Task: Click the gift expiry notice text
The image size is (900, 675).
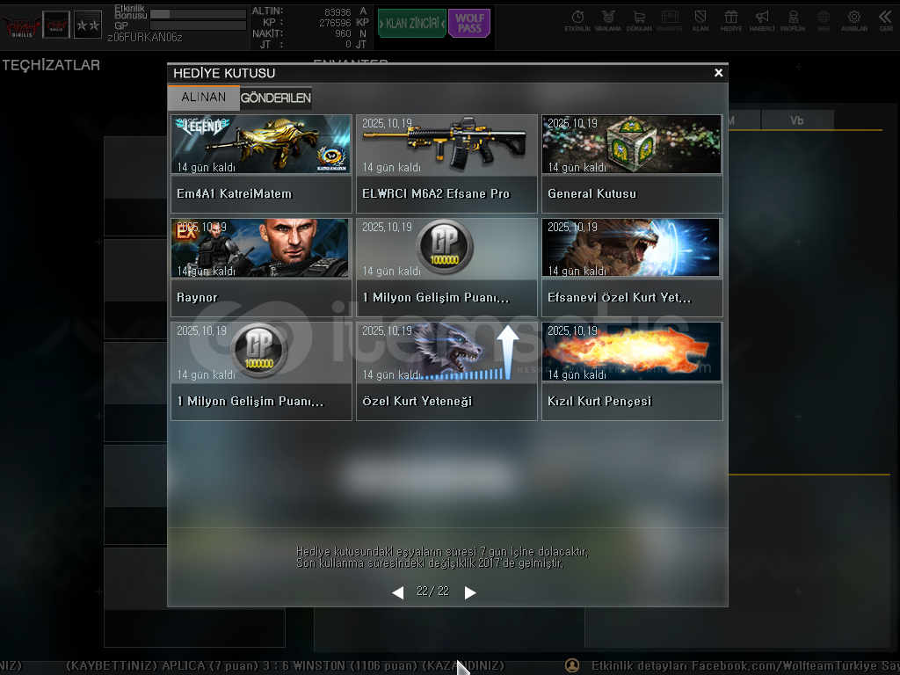Action: 442,557
